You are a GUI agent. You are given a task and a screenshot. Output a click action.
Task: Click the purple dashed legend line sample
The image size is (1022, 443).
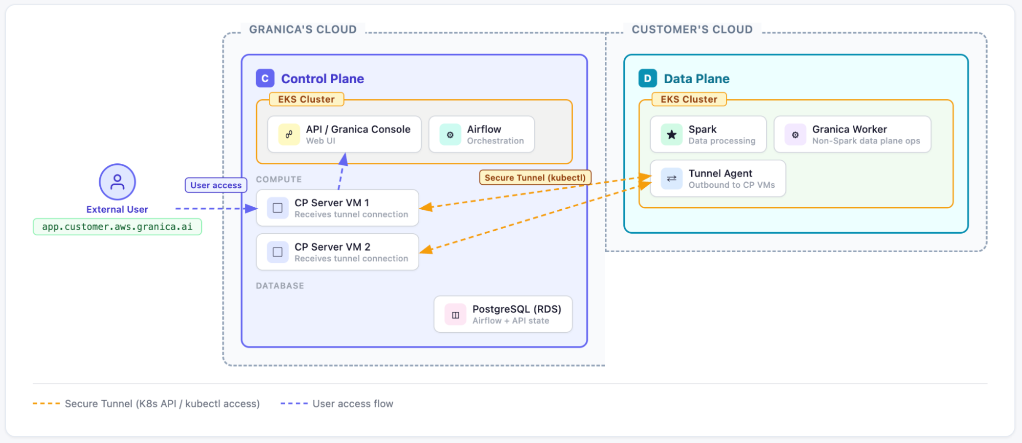point(294,404)
